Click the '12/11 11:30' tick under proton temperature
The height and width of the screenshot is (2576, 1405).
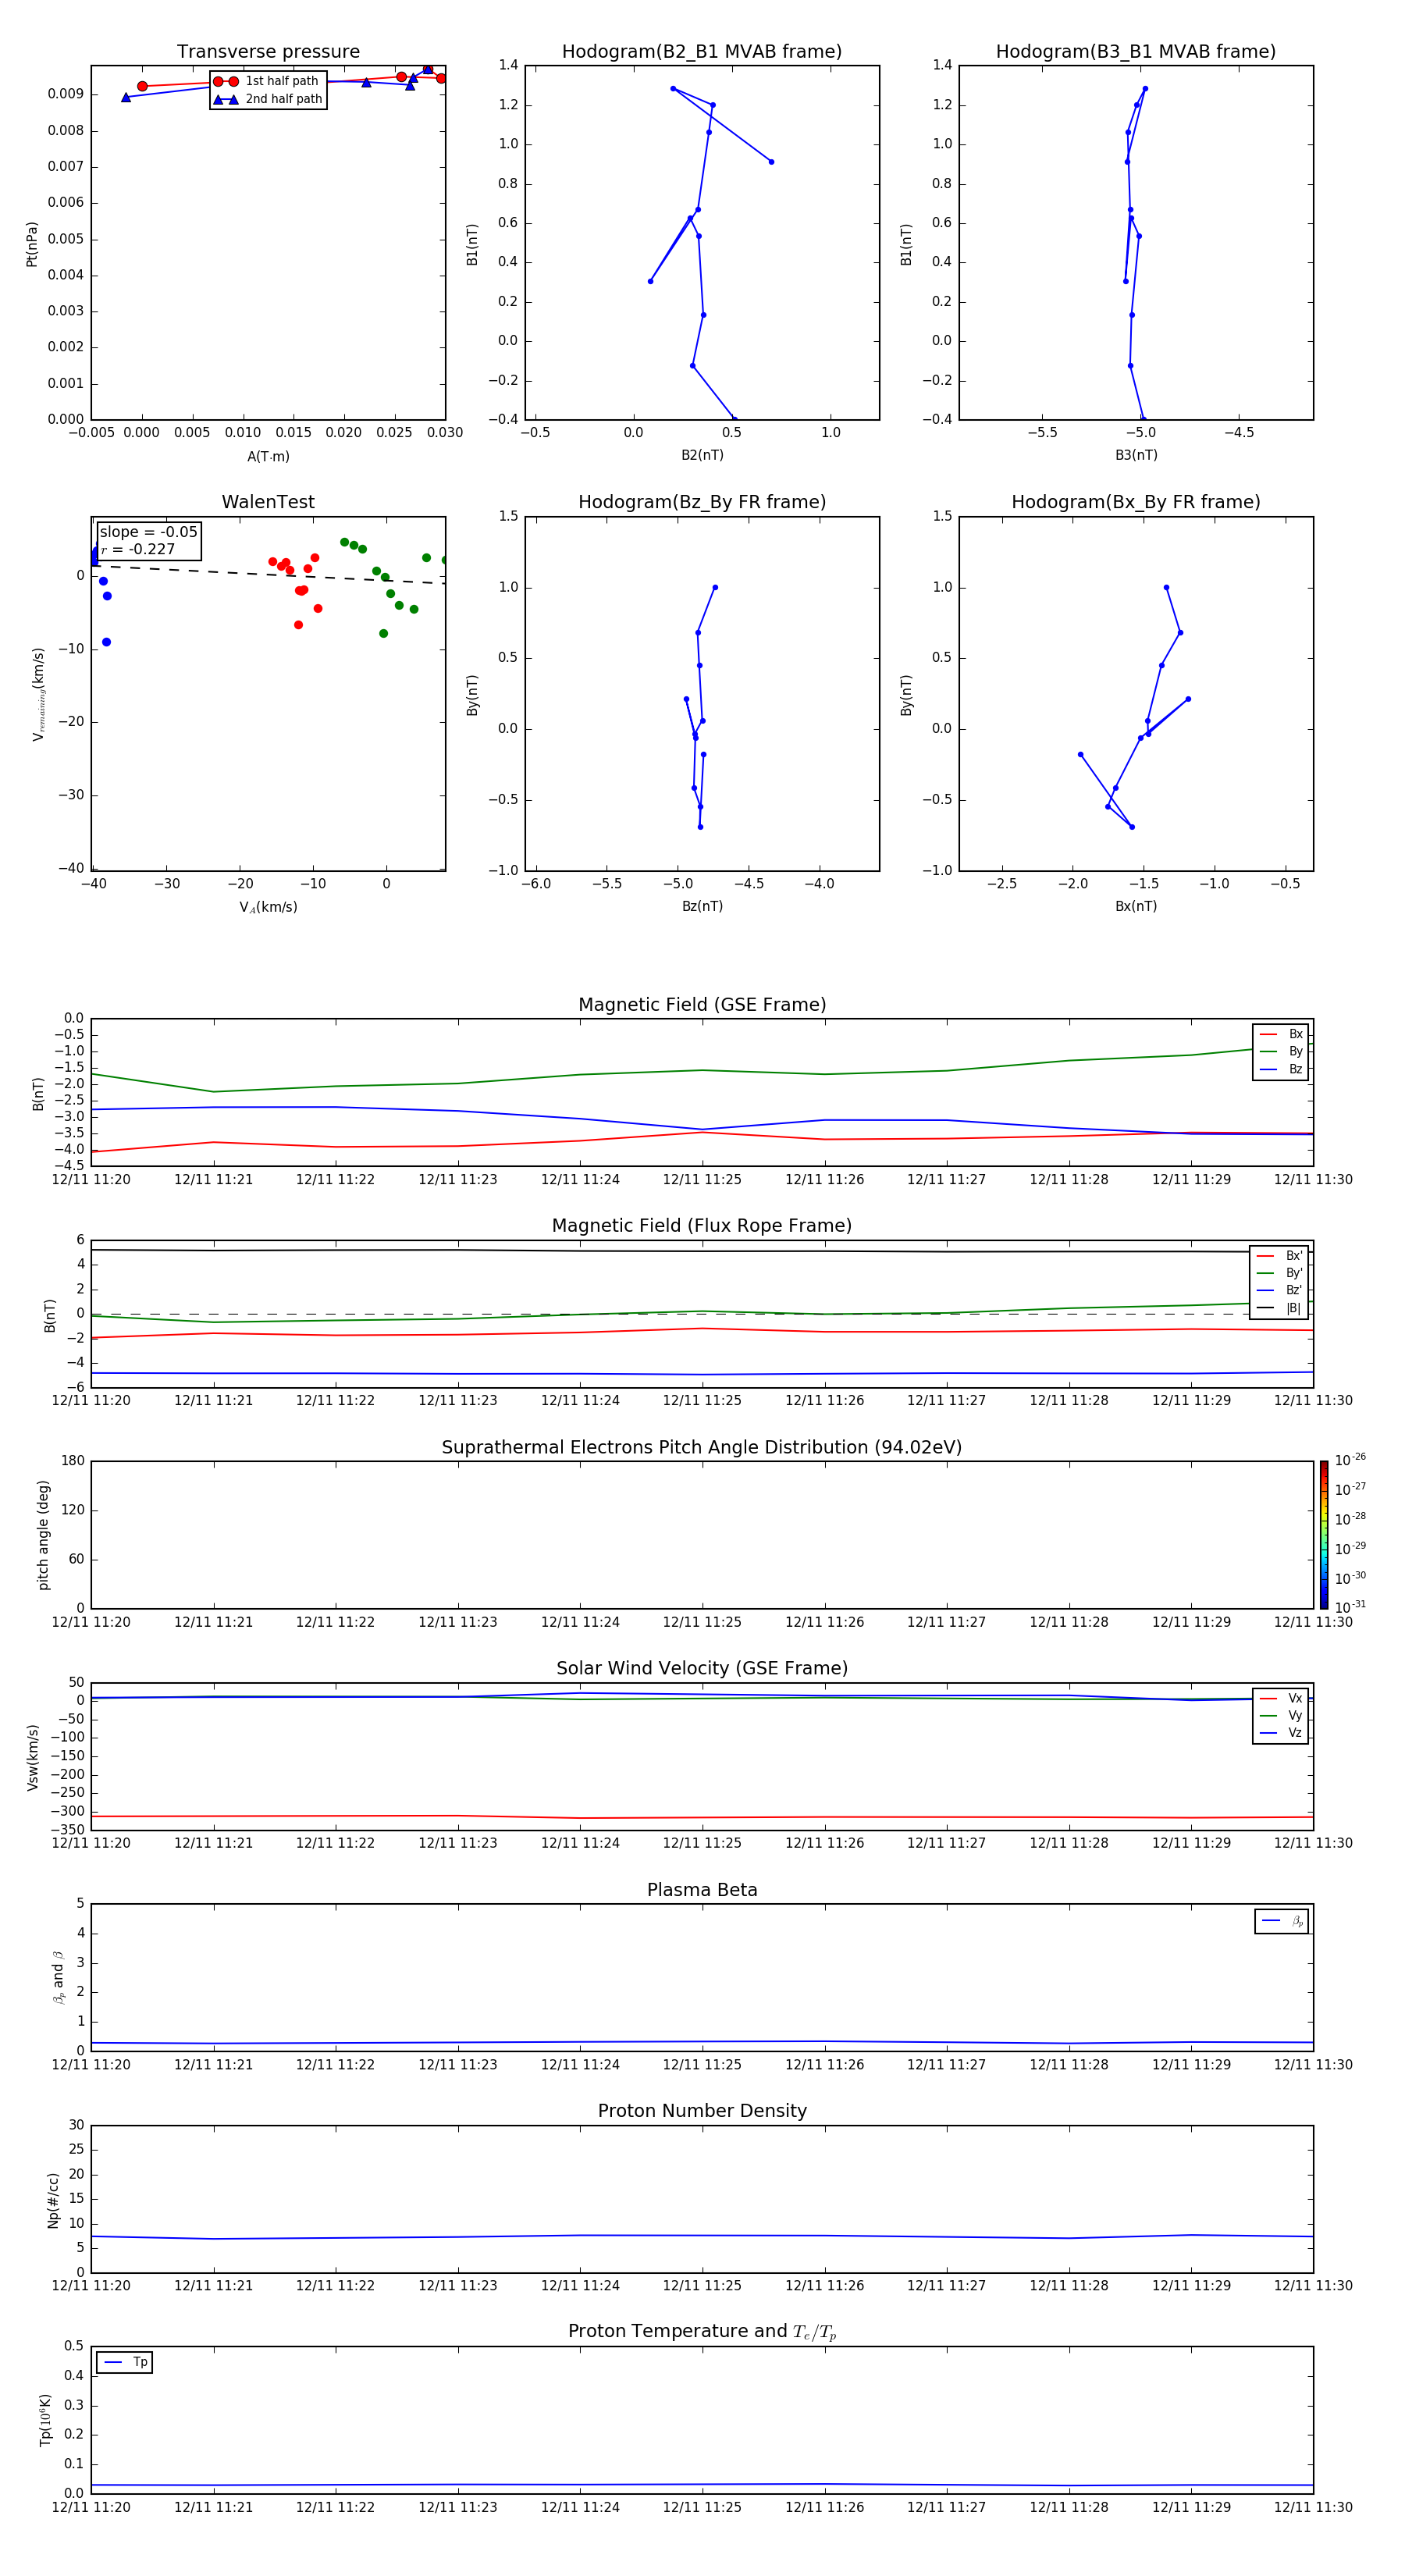(x=1313, y=2508)
